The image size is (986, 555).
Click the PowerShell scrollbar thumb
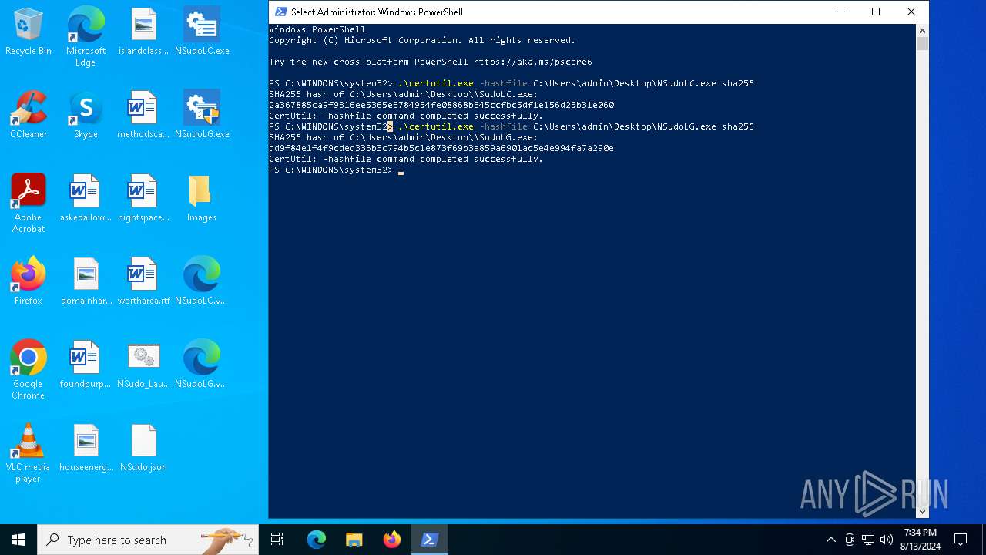tap(922, 43)
